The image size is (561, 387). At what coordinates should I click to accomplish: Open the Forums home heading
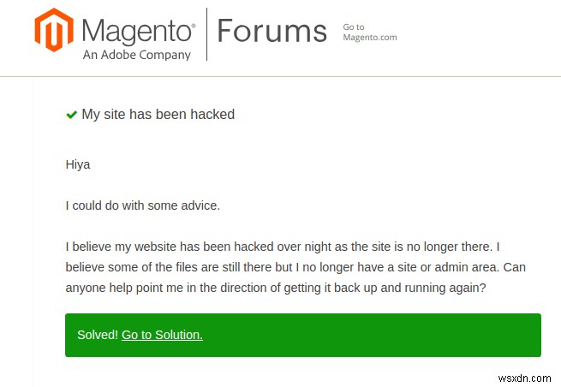pyautogui.click(x=272, y=31)
